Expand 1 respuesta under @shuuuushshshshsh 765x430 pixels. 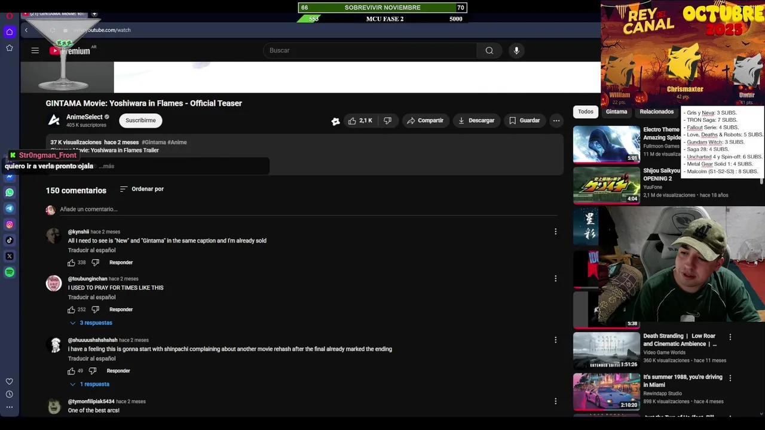coord(90,385)
